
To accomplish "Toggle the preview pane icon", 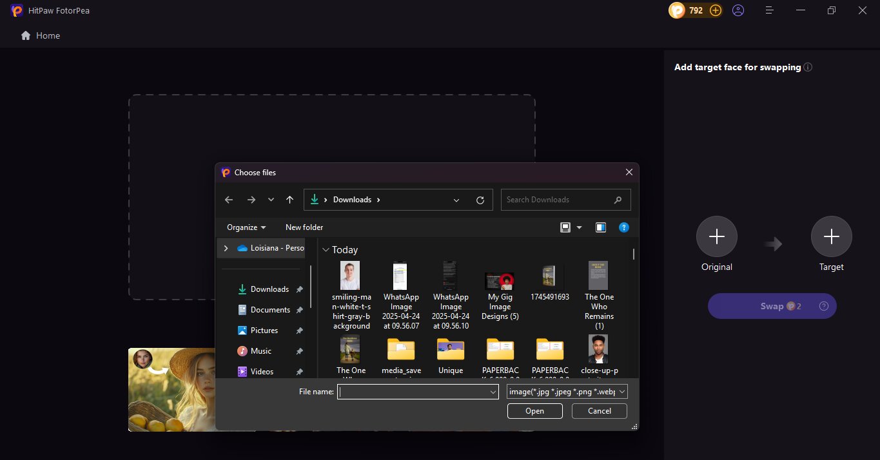I will (601, 227).
